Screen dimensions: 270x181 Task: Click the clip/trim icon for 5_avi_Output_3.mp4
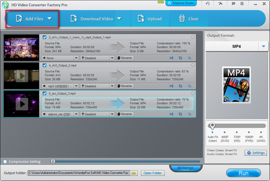(x=171, y=114)
